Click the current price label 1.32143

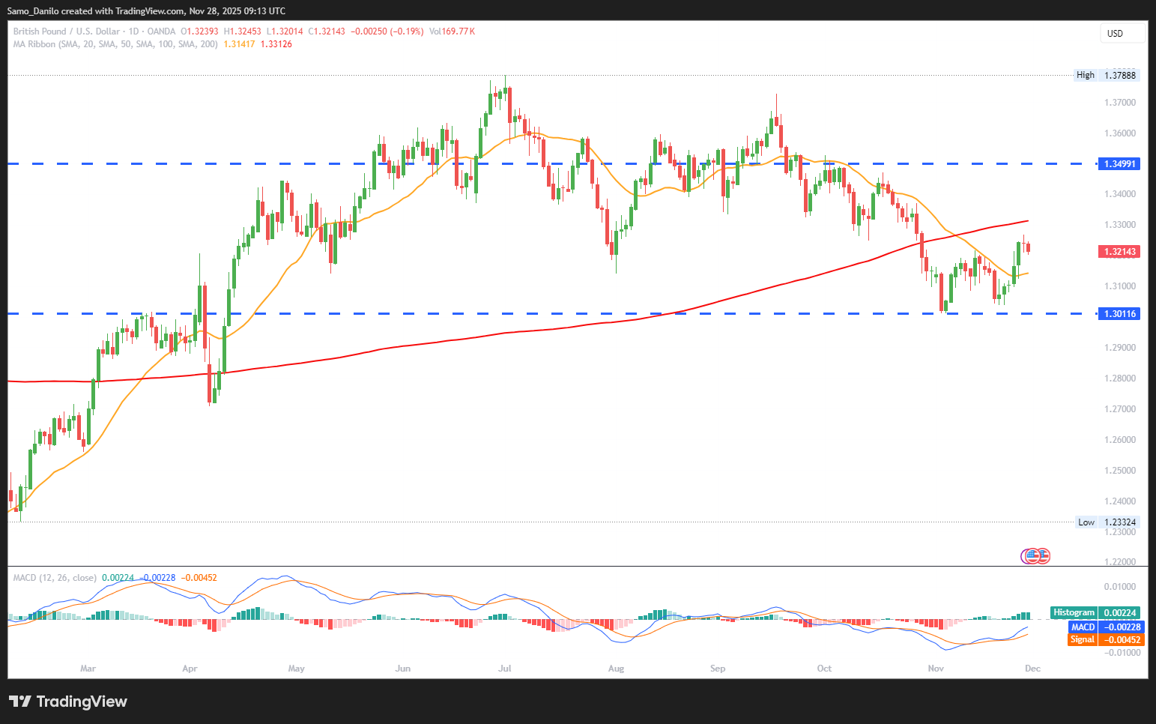[1118, 252]
